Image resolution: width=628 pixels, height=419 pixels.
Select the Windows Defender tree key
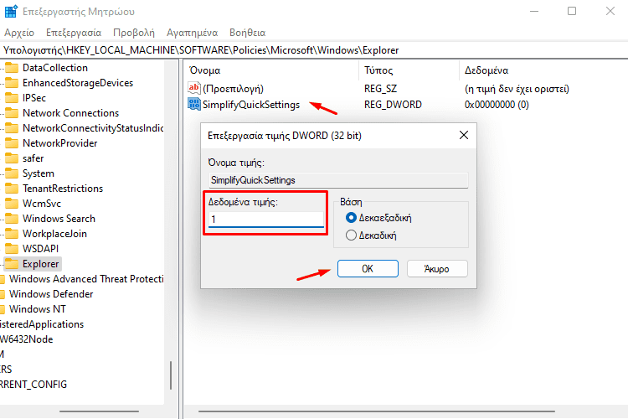pyautogui.click(x=51, y=294)
